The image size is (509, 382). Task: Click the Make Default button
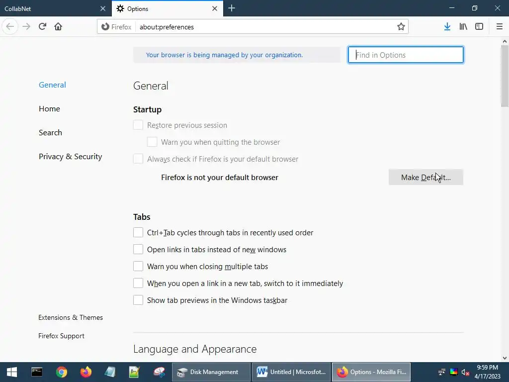click(x=425, y=178)
